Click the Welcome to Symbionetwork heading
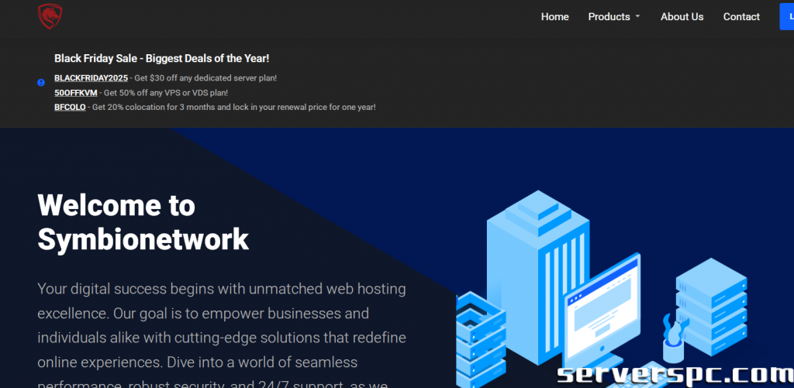 tap(143, 222)
